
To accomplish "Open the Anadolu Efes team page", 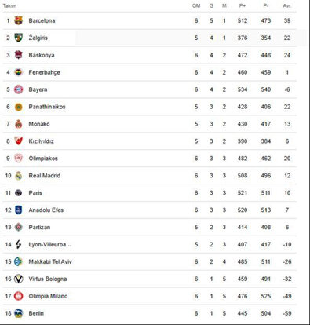I will coord(46,210).
